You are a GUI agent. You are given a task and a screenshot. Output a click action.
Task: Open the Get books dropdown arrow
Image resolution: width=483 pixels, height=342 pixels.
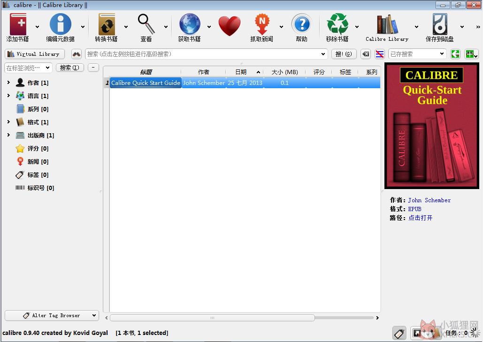pyautogui.click(x=209, y=27)
